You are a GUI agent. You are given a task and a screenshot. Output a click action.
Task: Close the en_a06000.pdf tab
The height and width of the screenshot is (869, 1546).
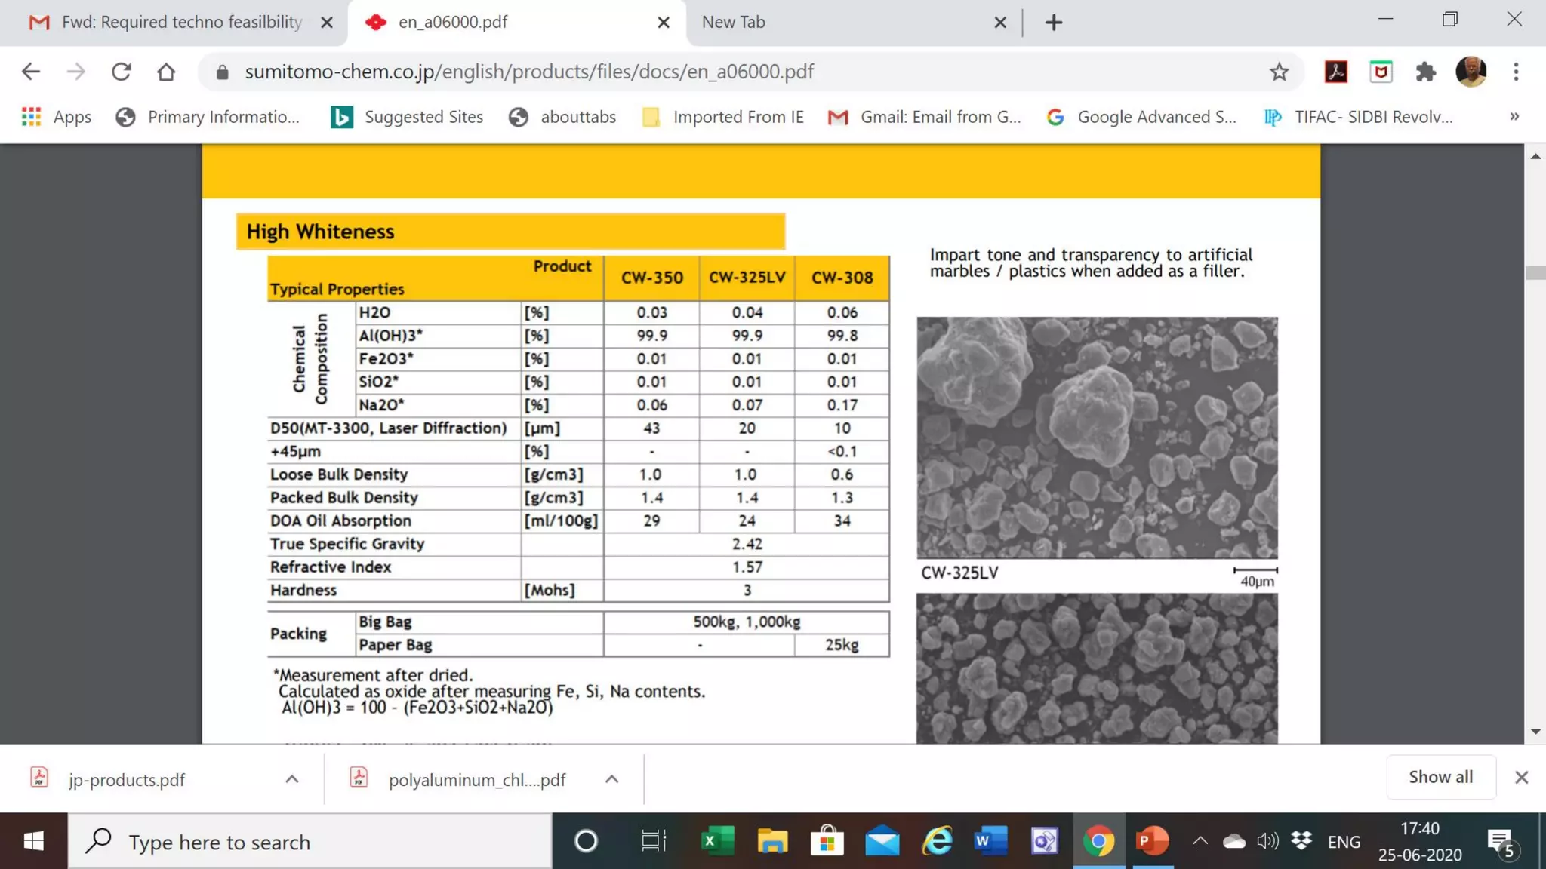(x=664, y=23)
